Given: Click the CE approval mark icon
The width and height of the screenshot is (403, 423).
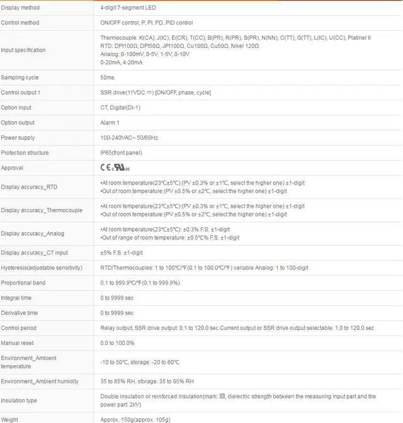Looking at the screenshot, I should coord(106,167).
